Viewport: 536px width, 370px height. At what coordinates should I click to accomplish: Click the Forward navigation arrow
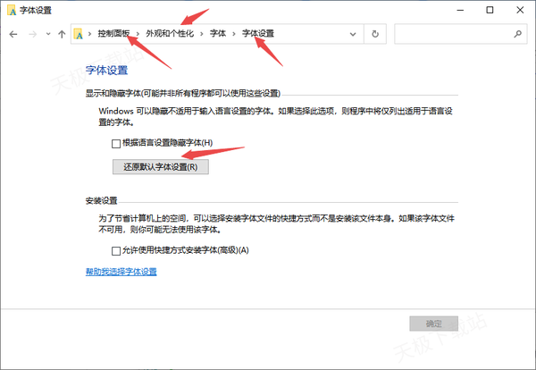[33, 34]
